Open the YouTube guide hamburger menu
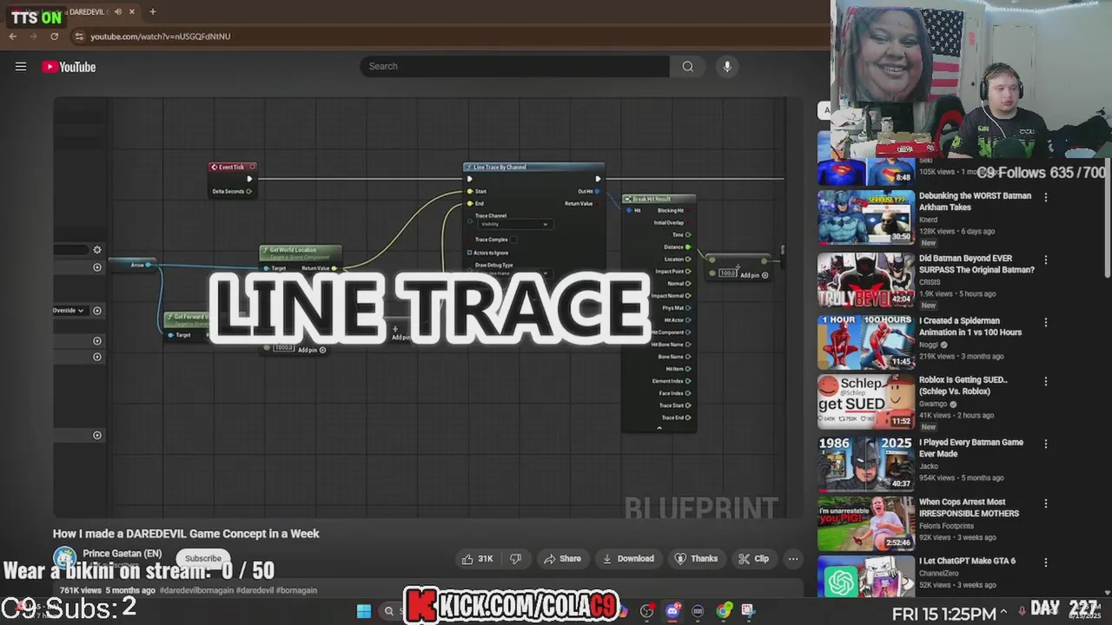Screen dimensions: 1112x625 point(21,67)
